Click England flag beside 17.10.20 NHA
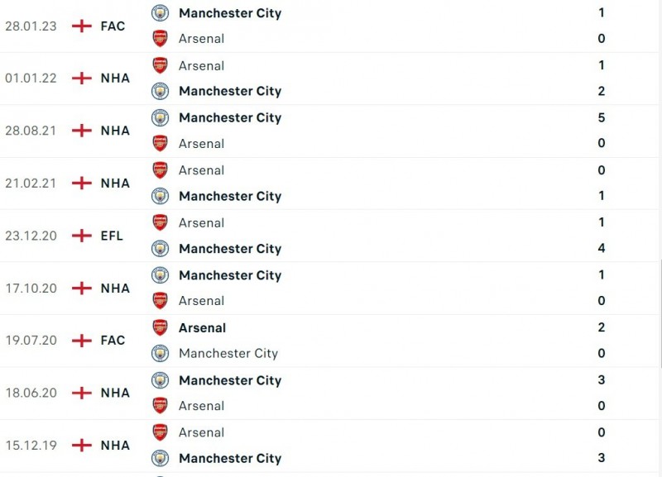The width and height of the screenshot is (662, 477). 81,288
